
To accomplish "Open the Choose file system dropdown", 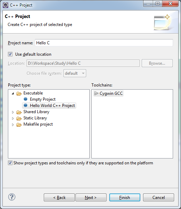I will click(x=75, y=73).
